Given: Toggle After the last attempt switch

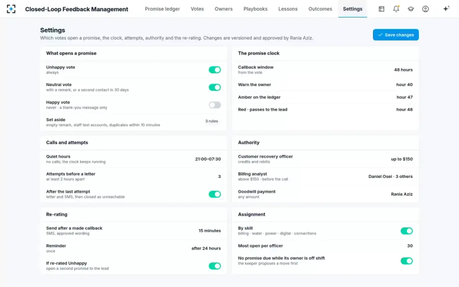Looking at the screenshot, I should [x=215, y=194].
